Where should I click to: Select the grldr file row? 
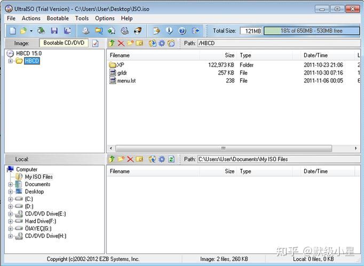[234, 73]
